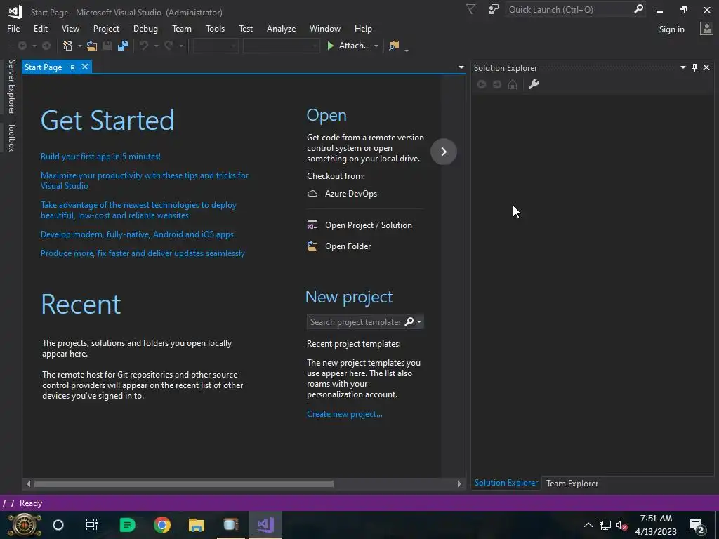719x539 pixels.
Task: Click the horizontal scrollbar left arrow
Action: coord(28,484)
